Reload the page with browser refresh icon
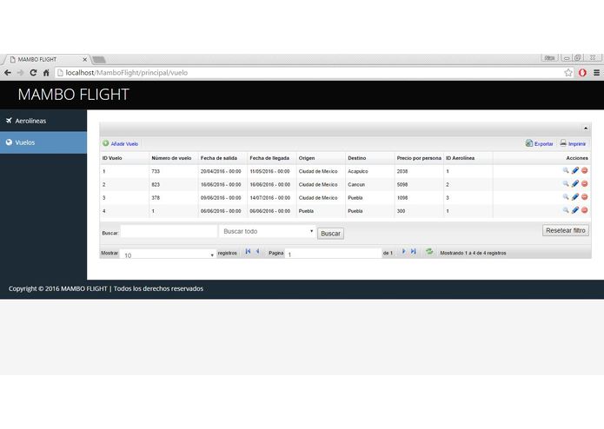 [33, 73]
